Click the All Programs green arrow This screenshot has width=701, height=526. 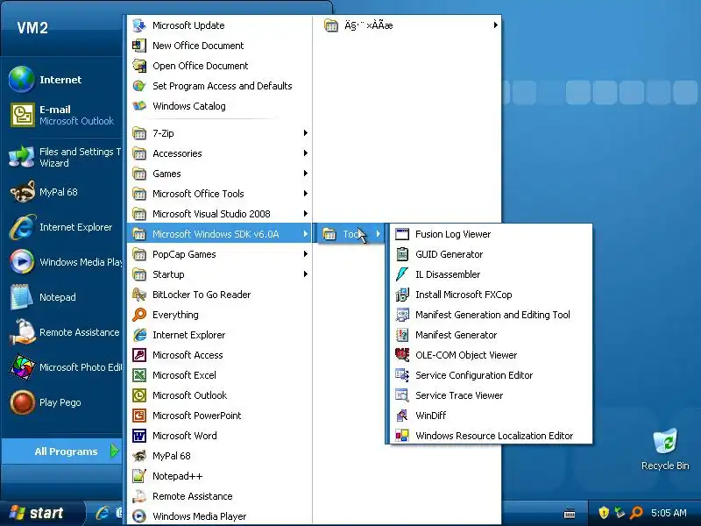point(115,451)
